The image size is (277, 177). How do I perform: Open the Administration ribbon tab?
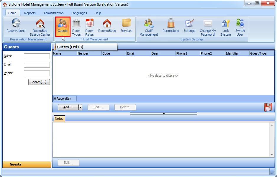[53, 13]
